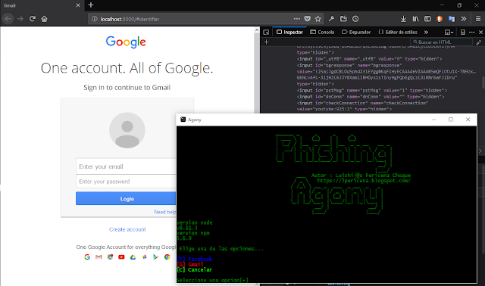The width and height of the screenshot is (485, 286).
Task: Open page actions three-dot menu
Action: pos(296,19)
